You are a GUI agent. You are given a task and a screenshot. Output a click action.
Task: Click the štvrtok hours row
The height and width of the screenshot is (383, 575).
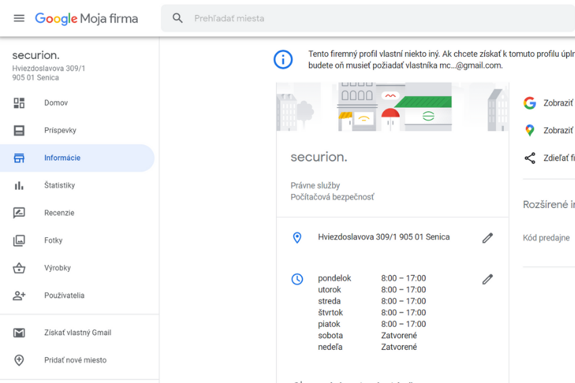tap(372, 313)
